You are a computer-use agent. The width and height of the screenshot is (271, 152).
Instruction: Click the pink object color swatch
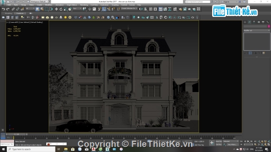(x=269, y=26)
